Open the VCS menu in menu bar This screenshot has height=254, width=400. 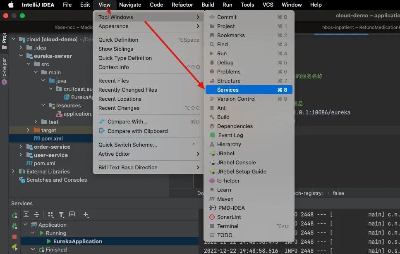(x=268, y=5)
